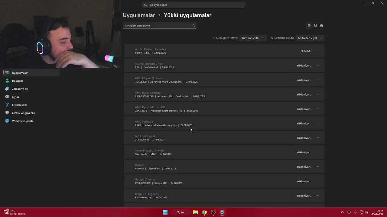Open more options for Adobe Redeem Launcher
The width and height of the screenshot is (387, 217).
317,51
